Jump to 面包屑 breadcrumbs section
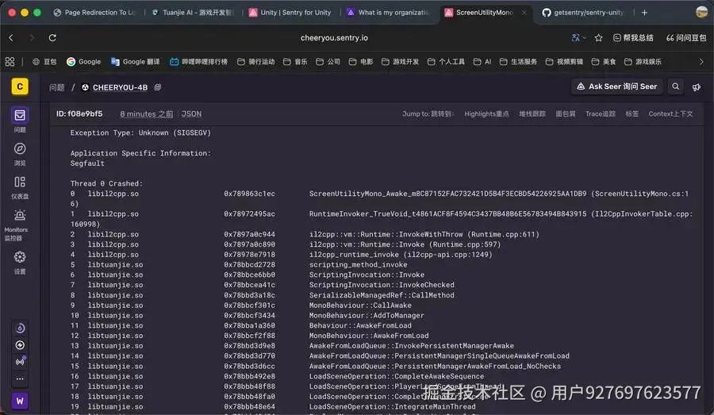 tap(566, 114)
